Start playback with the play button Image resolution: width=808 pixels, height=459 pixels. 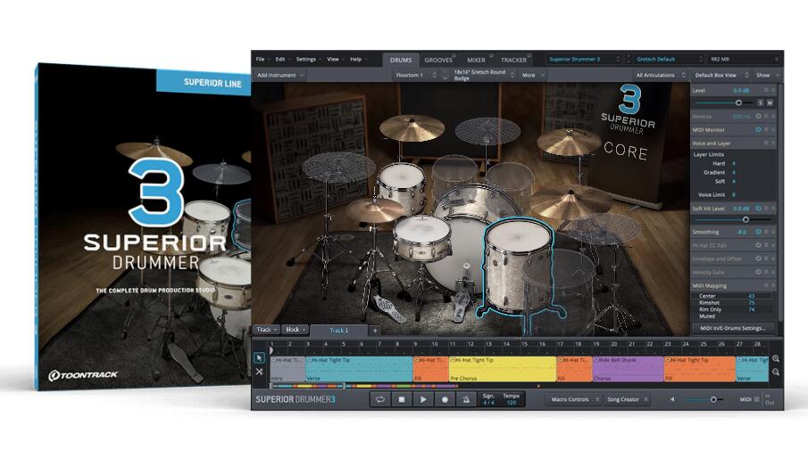(x=423, y=399)
